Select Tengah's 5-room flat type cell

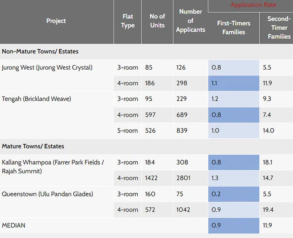click(128, 131)
